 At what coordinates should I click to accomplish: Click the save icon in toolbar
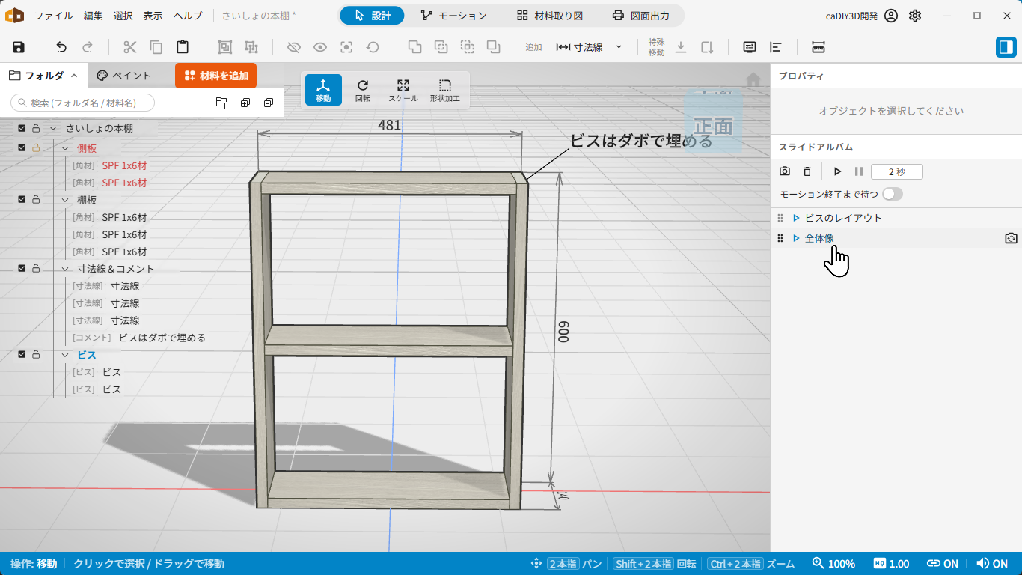(x=19, y=47)
